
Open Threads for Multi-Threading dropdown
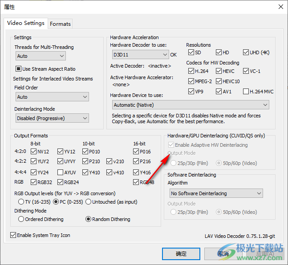point(41,56)
